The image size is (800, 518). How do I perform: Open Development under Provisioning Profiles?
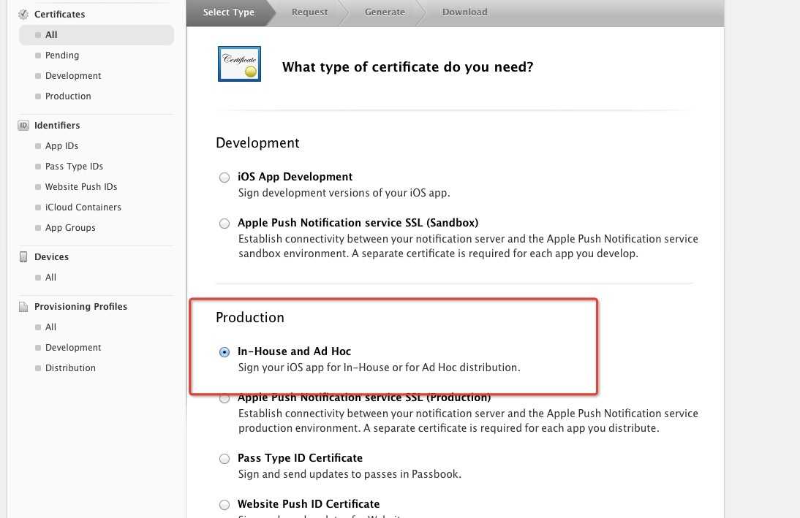[x=73, y=347]
